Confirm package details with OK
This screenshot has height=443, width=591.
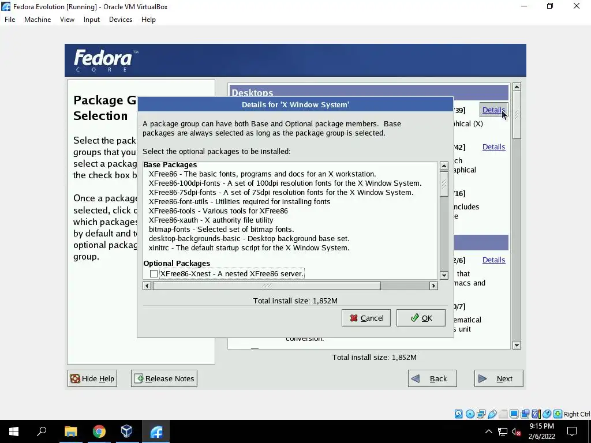click(x=421, y=318)
